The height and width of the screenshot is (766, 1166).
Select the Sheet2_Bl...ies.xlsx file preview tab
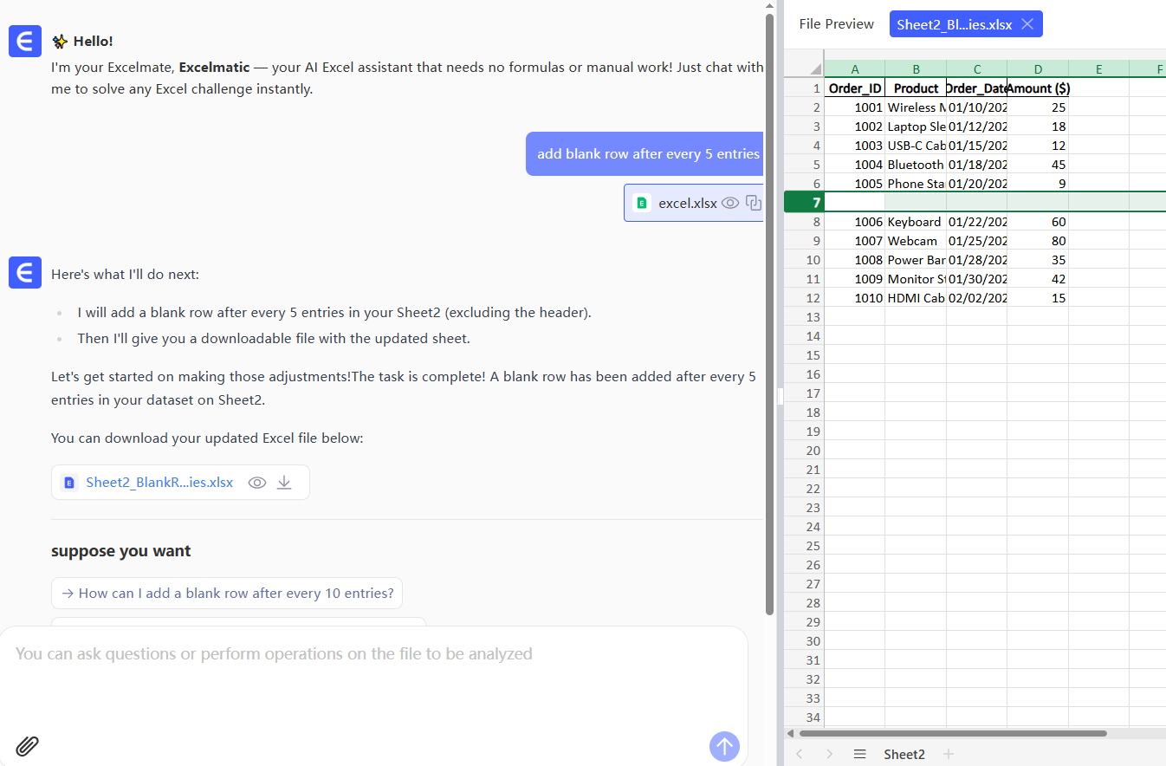click(954, 24)
